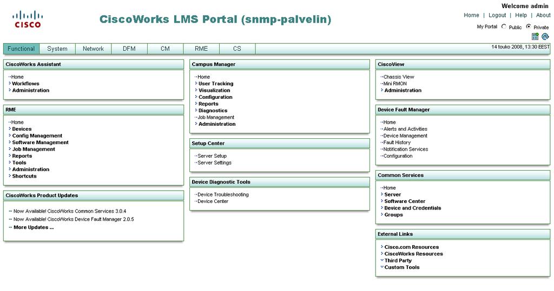Open the Device Troubleshooting link
Screen dimensions: 554x291
pyautogui.click(x=223, y=195)
